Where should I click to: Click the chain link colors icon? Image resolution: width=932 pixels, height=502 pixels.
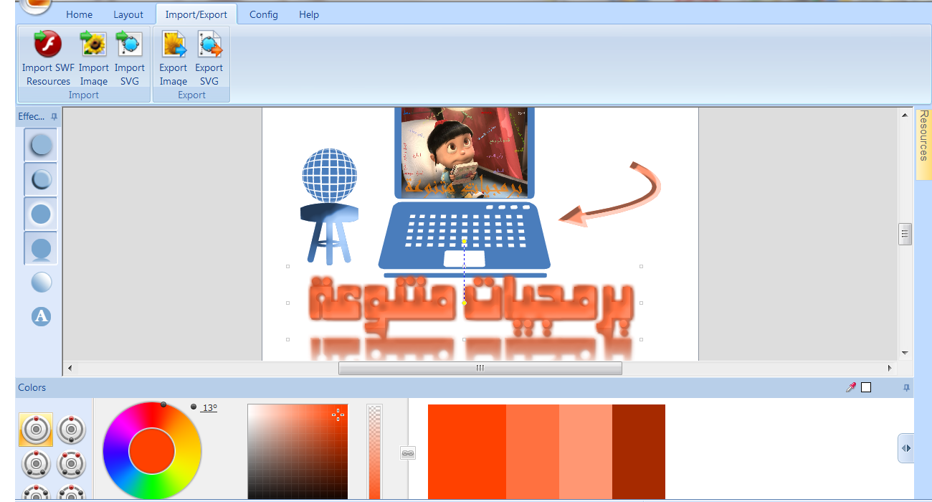pyautogui.click(x=408, y=453)
